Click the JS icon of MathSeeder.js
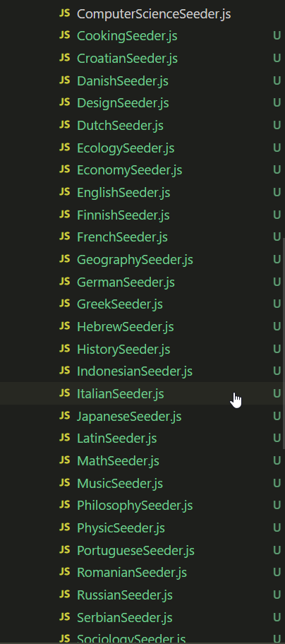 pyautogui.click(x=64, y=460)
